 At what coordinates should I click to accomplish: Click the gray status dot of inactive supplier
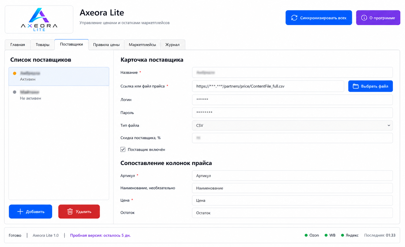[x=15, y=92]
